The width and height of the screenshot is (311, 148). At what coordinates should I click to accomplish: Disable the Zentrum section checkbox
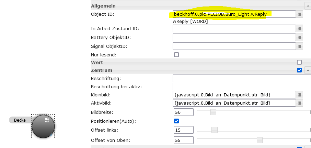pos(299,70)
